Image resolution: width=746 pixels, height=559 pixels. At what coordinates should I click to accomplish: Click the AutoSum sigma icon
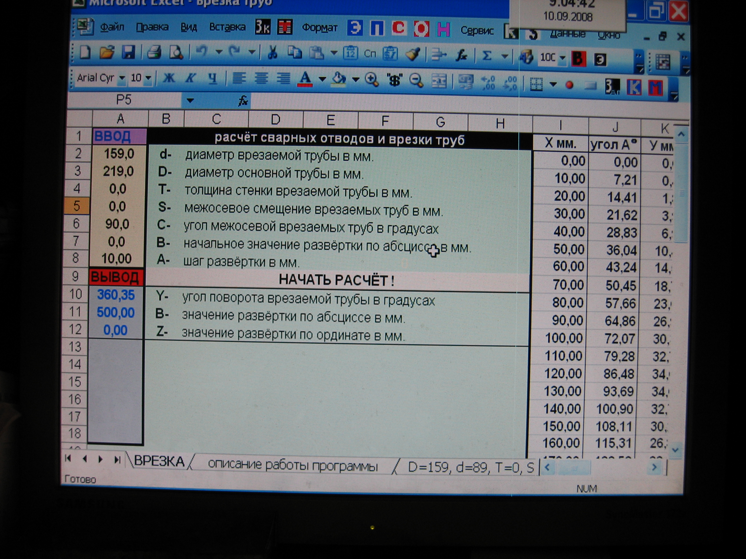point(486,55)
